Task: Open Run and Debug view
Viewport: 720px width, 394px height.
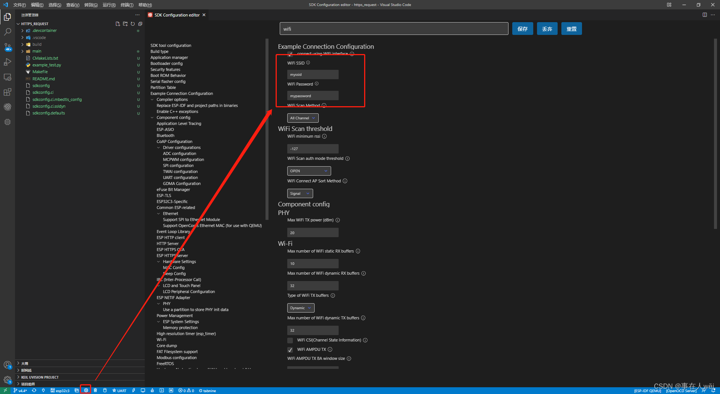Action: tap(7, 62)
